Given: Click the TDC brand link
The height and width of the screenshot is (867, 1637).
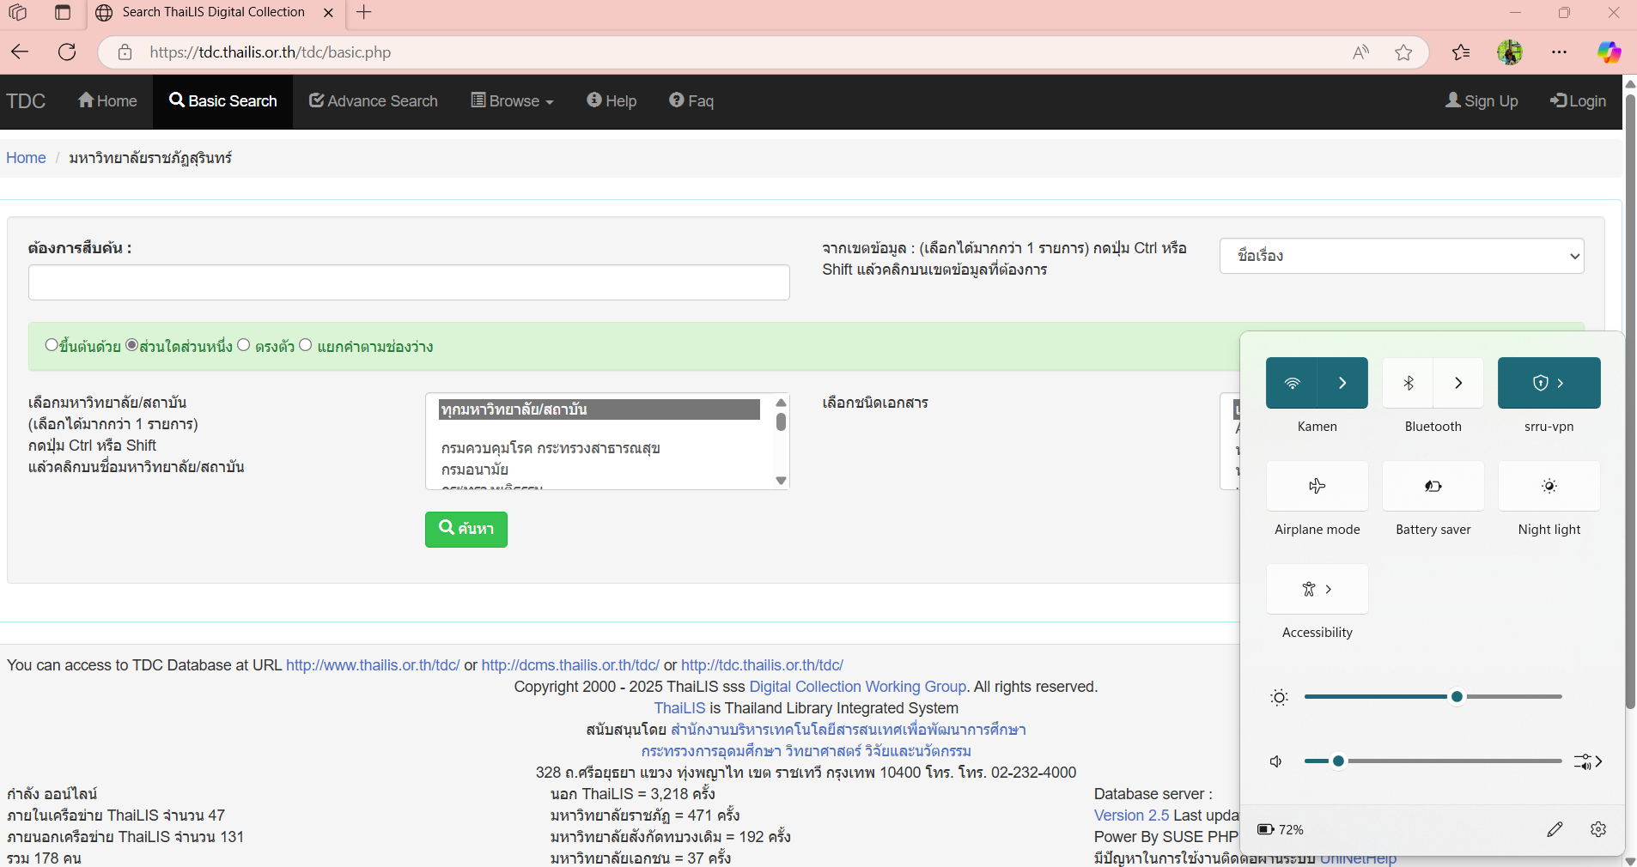Looking at the screenshot, I should [x=26, y=101].
